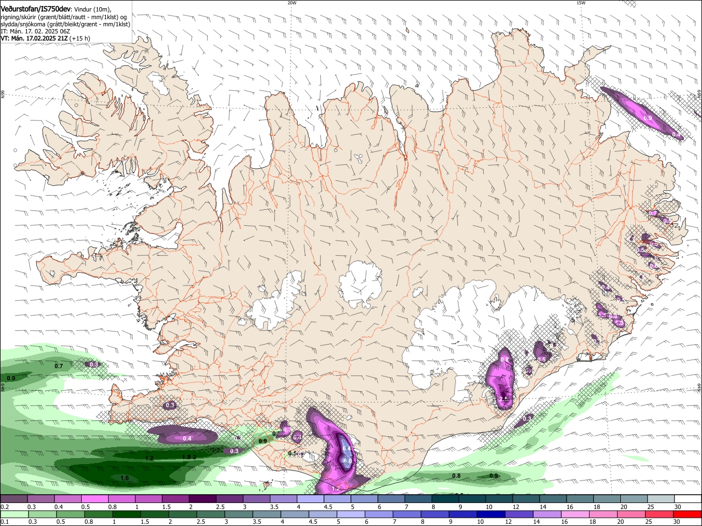Click the 20W longitude label on the top edge
702x526 pixels.
click(292, 3)
